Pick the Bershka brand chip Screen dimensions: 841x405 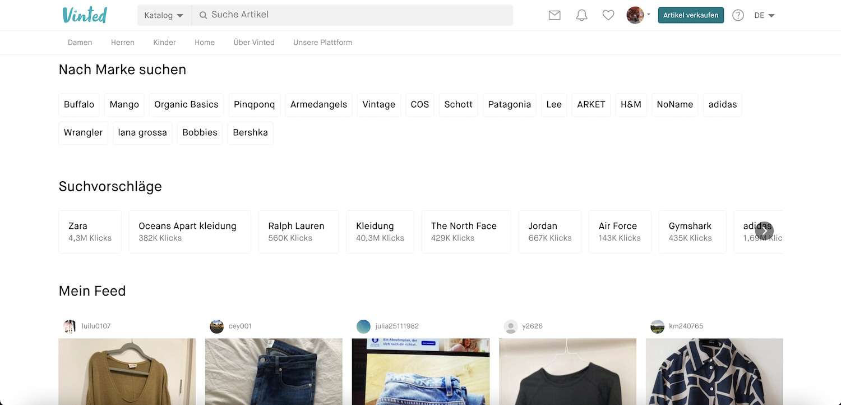coord(251,133)
